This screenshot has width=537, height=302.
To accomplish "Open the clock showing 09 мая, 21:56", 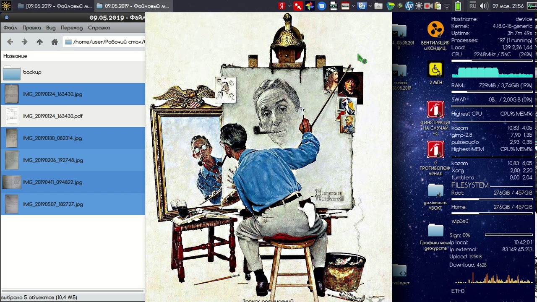I will [x=508, y=6].
